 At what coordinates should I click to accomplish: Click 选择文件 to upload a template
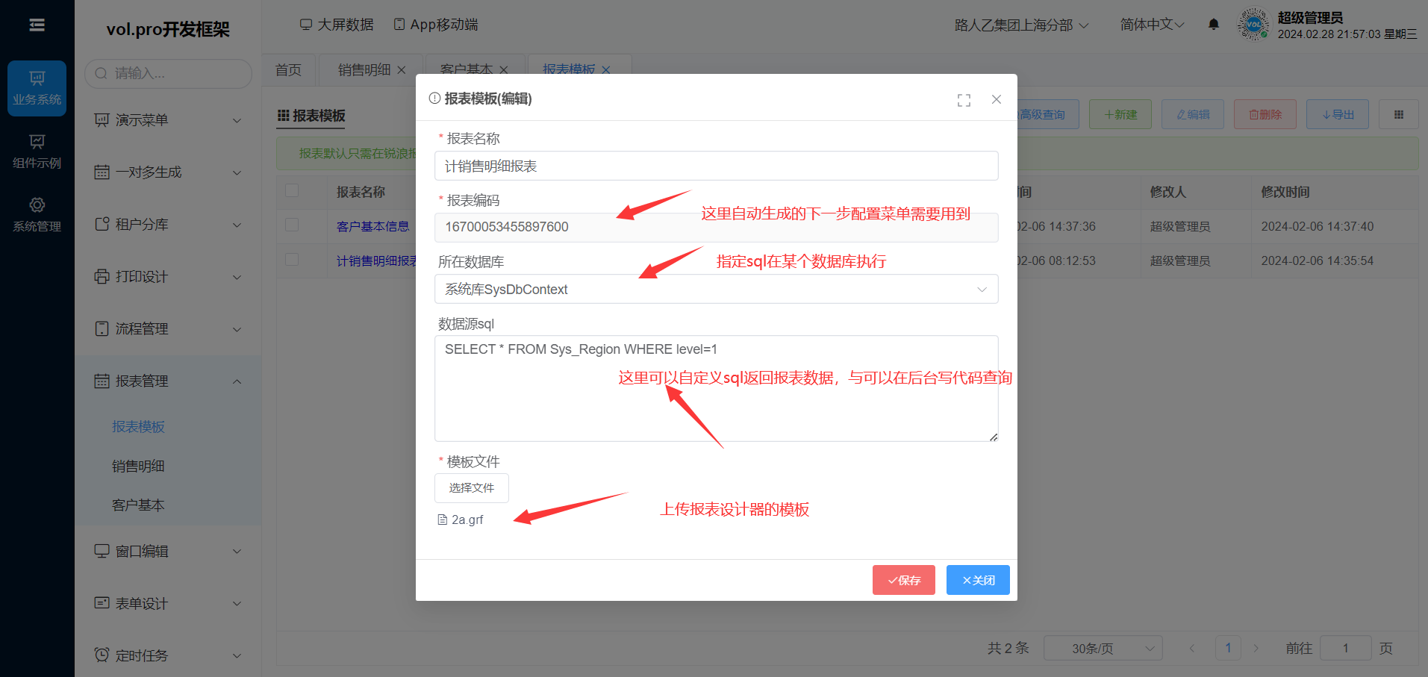pyautogui.click(x=471, y=488)
